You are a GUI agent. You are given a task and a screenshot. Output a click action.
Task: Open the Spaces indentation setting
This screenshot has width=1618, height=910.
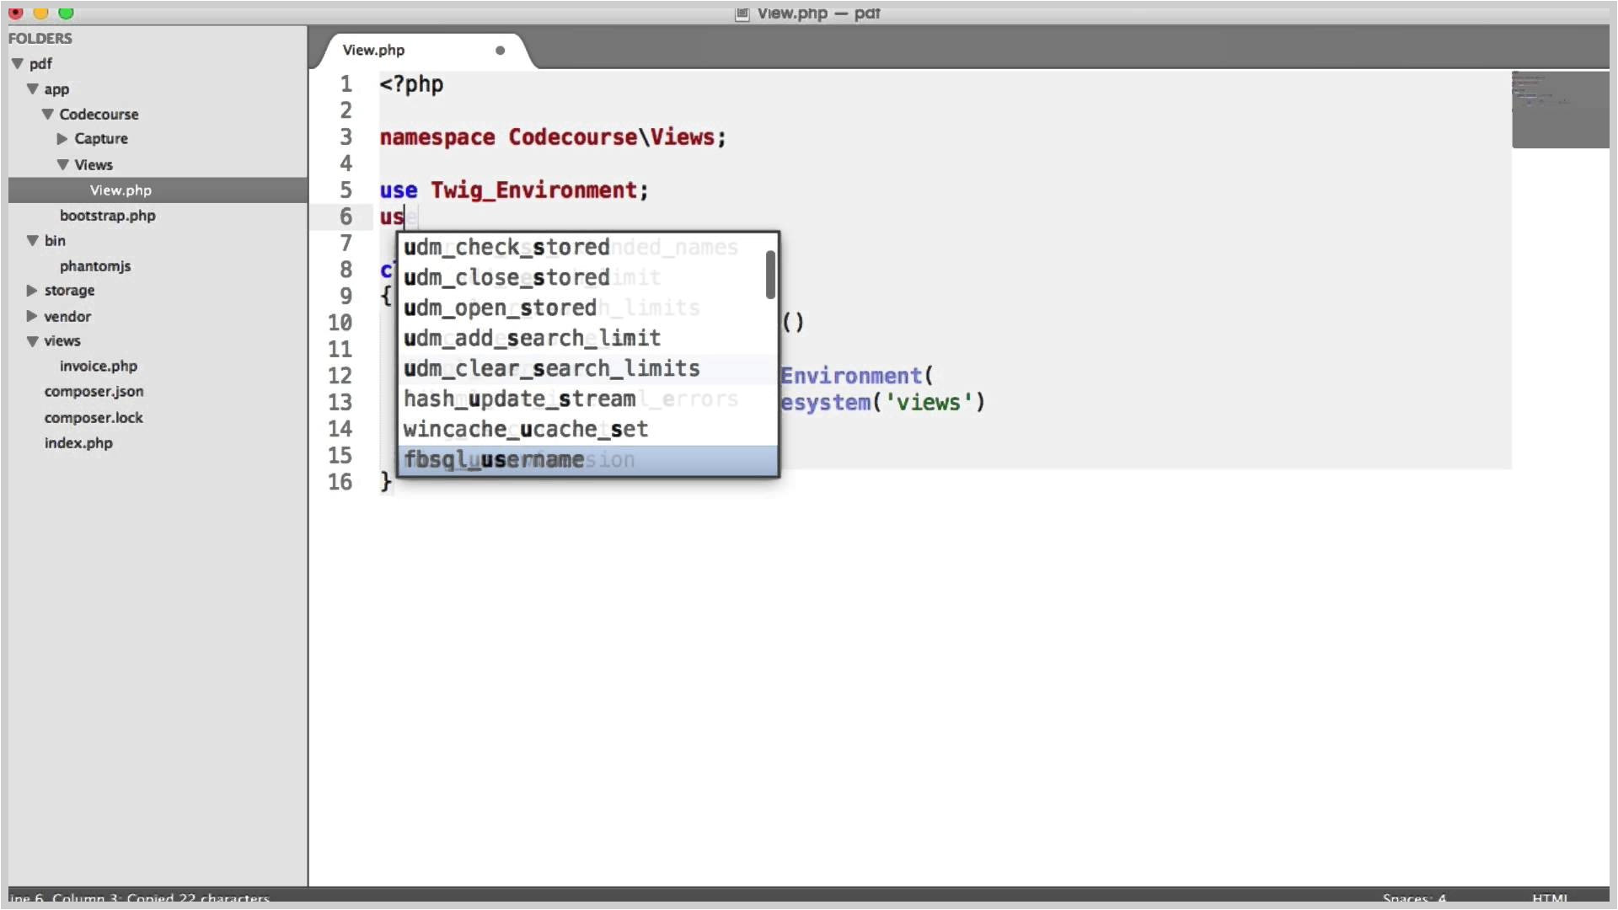[x=1414, y=898]
